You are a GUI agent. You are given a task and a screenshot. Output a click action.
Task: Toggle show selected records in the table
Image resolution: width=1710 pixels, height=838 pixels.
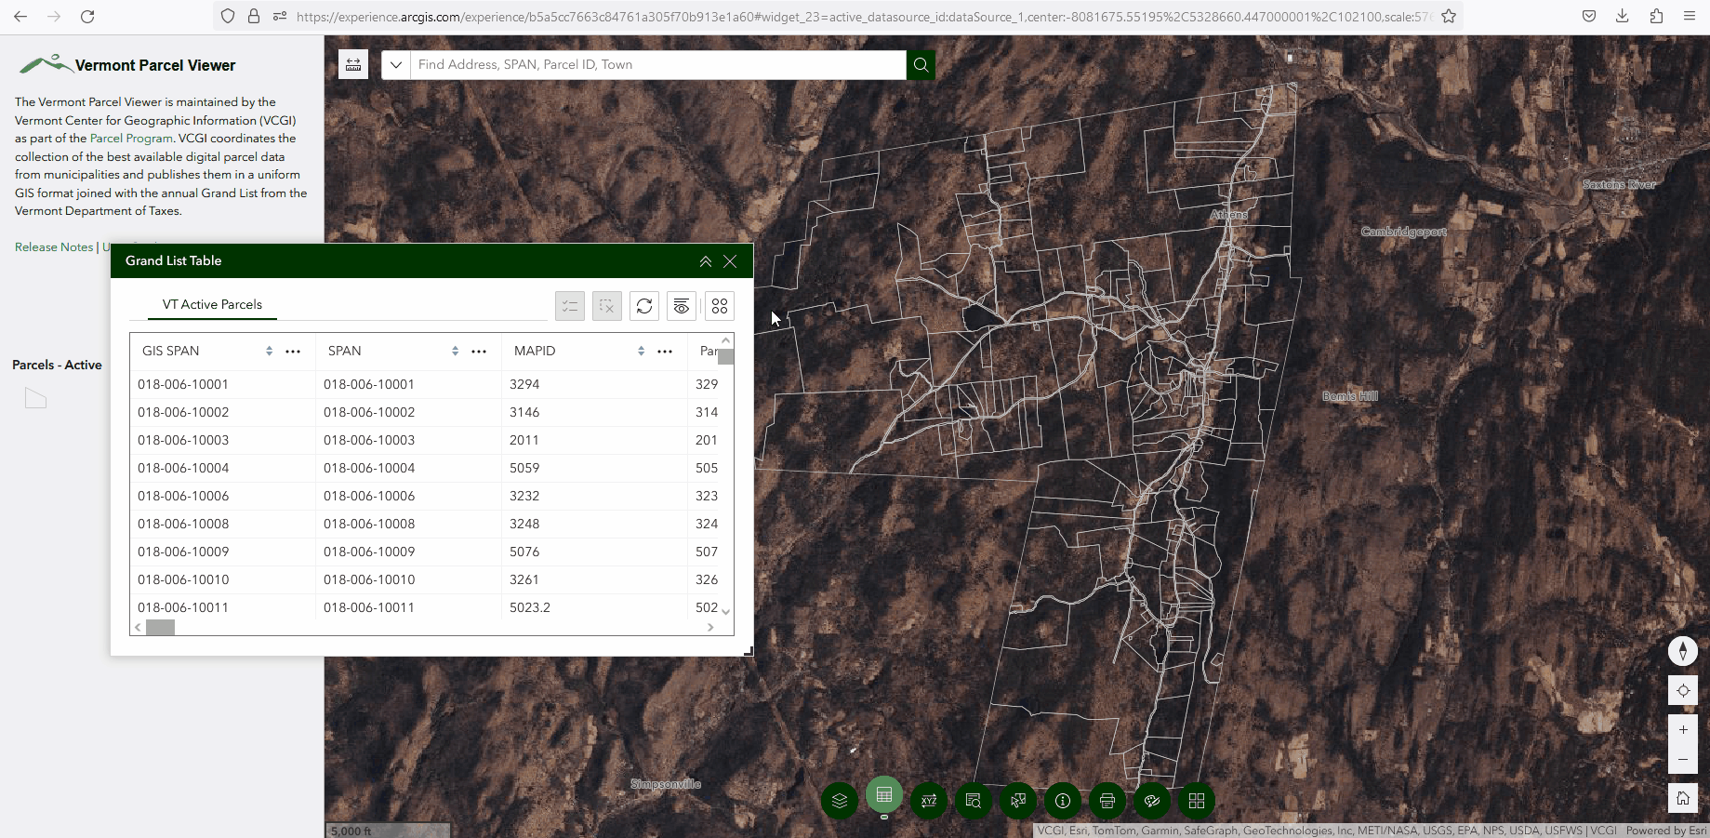(x=569, y=305)
